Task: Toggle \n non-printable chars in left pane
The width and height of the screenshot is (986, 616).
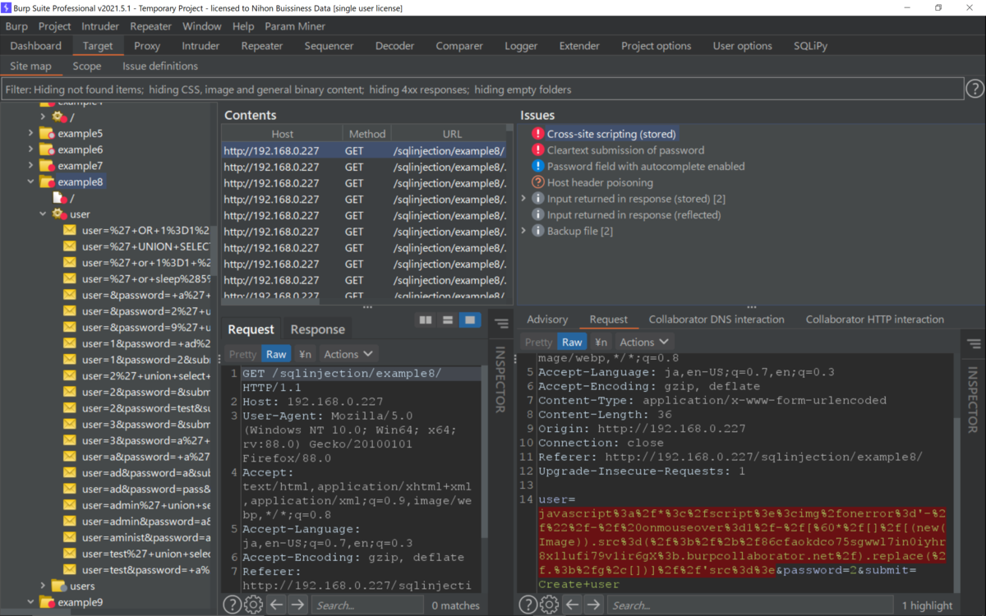Action: [305, 354]
